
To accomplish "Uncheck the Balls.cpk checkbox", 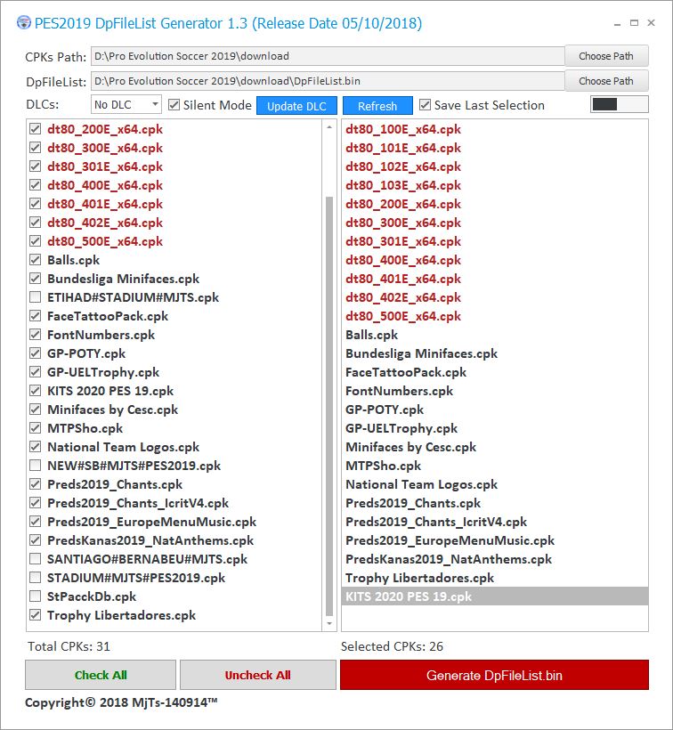I will (36, 260).
